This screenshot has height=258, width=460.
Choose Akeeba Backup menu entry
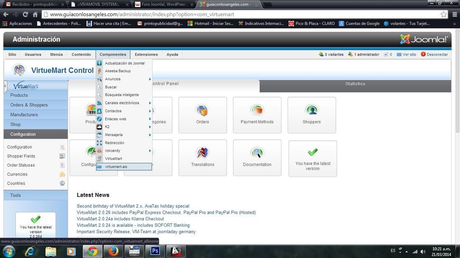coord(124,71)
